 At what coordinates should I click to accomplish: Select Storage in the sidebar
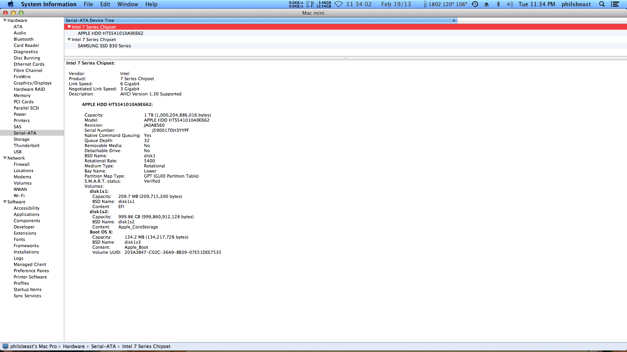point(22,139)
